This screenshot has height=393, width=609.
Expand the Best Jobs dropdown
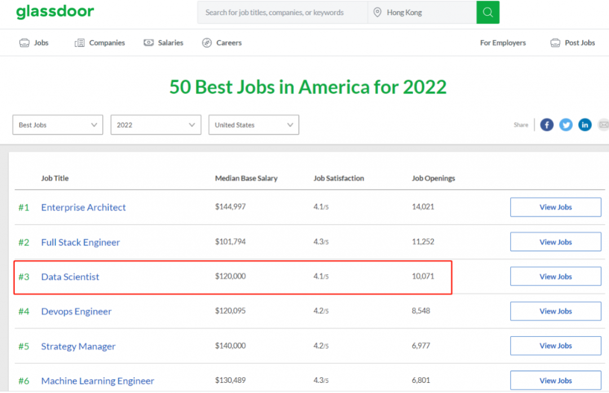[x=58, y=125]
